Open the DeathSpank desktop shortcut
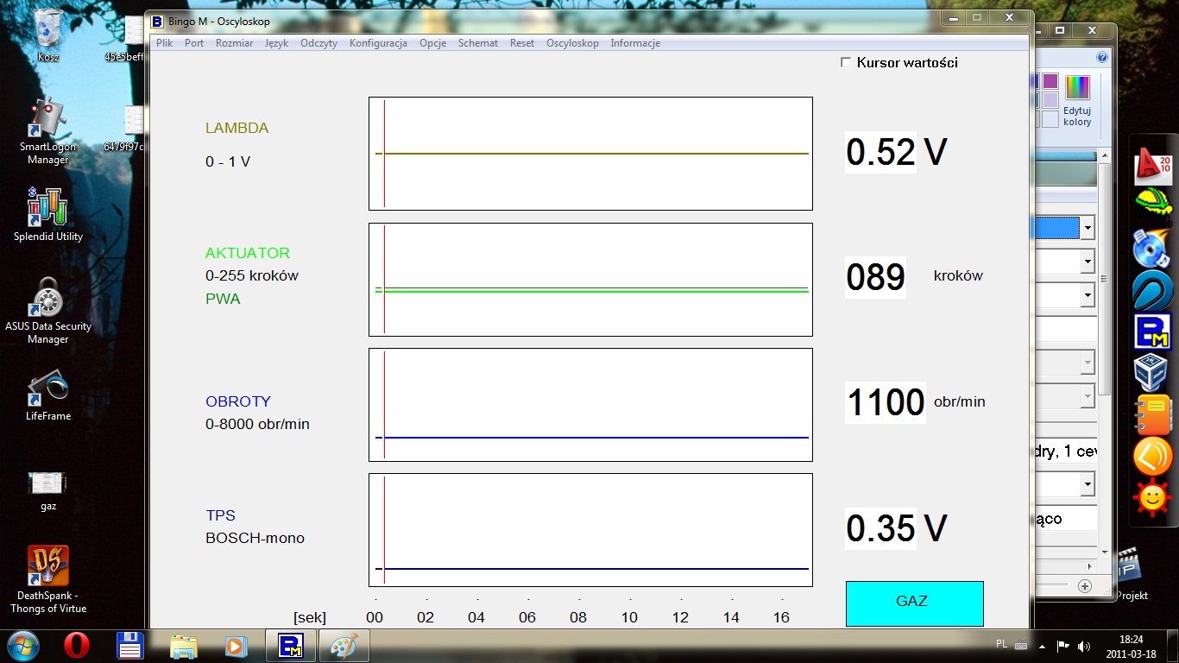This screenshot has width=1179, height=663. (48, 567)
